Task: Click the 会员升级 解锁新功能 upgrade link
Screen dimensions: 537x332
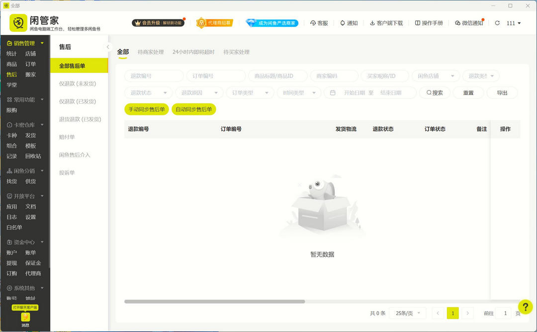Action: (160, 23)
